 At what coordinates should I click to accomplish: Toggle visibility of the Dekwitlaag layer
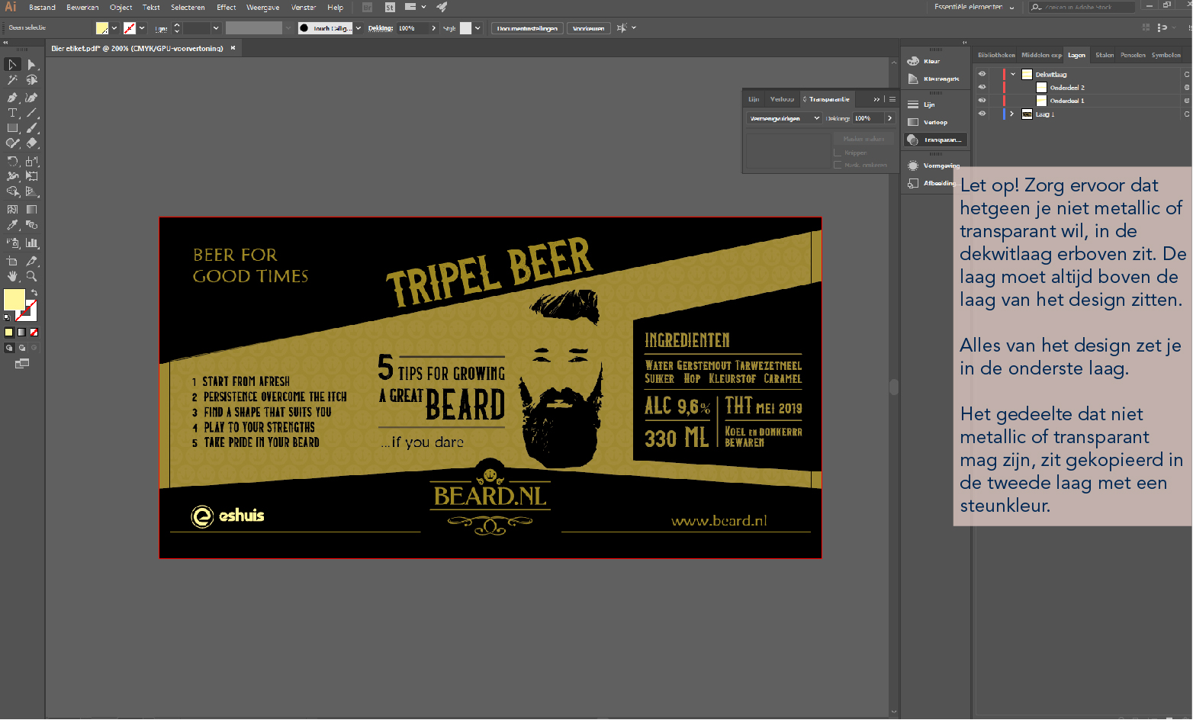[982, 74]
